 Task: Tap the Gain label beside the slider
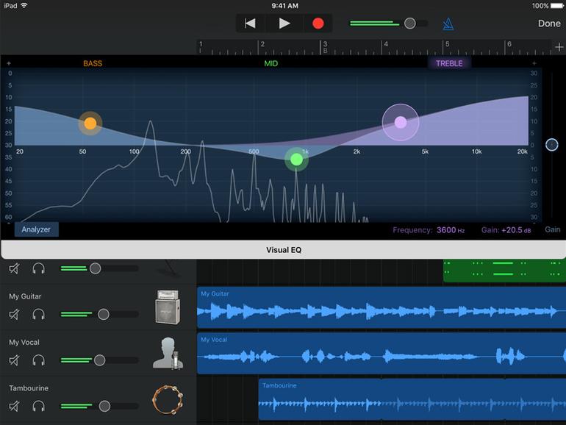point(552,229)
